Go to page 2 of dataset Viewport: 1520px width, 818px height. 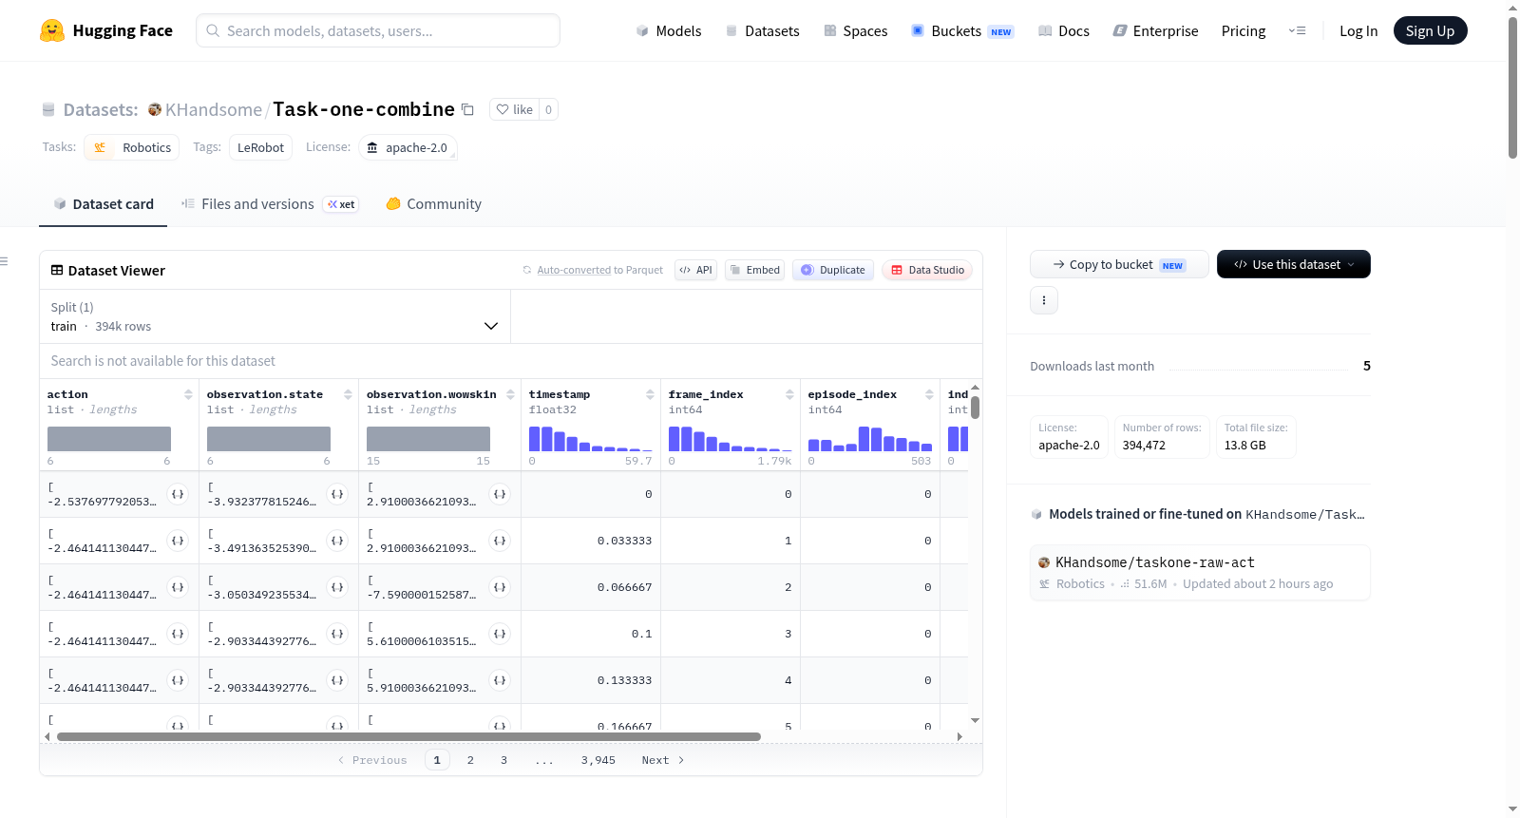pyautogui.click(x=470, y=760)
